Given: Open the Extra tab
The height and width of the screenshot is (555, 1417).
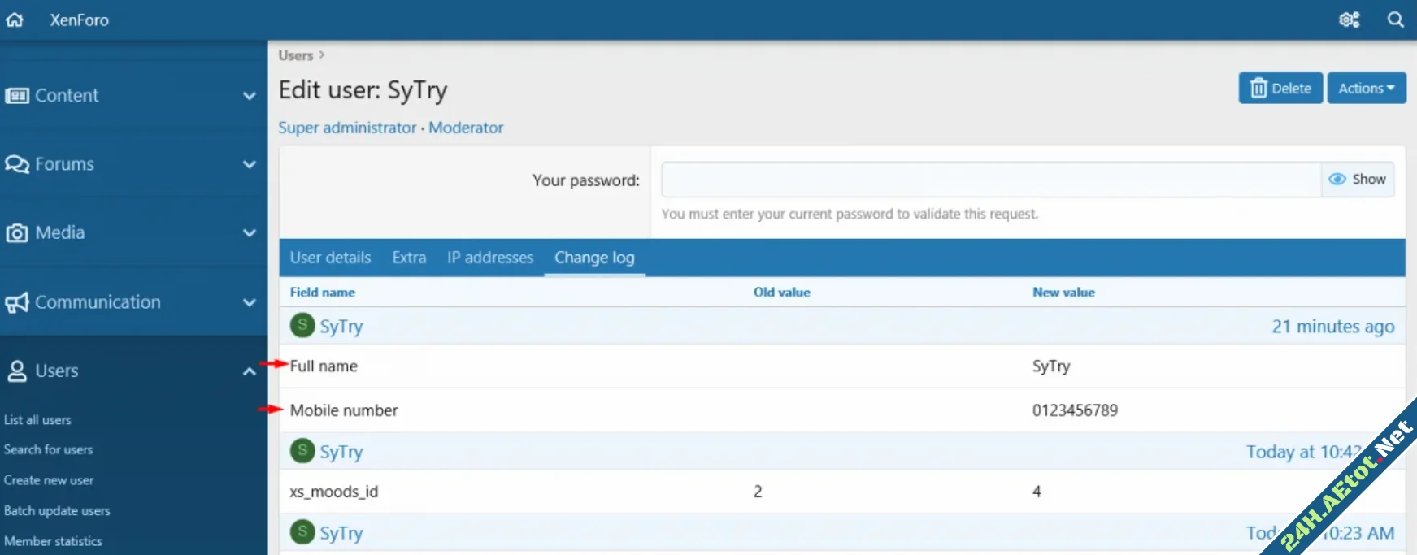Looking at the screenshot, I should pos(409,258).
